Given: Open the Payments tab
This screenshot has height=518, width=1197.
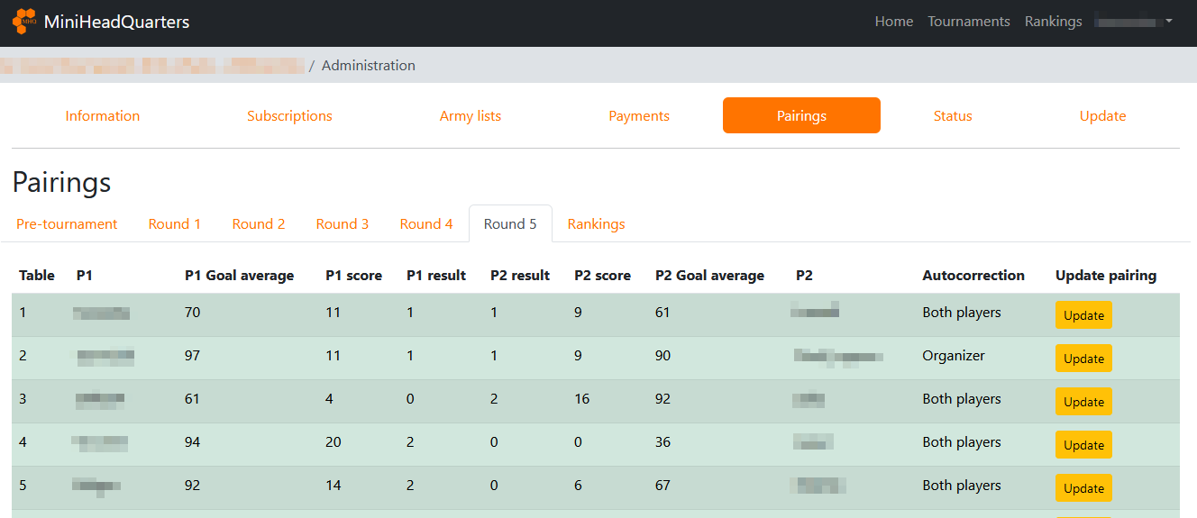Looking at the screenshot, I should (638, 115).
